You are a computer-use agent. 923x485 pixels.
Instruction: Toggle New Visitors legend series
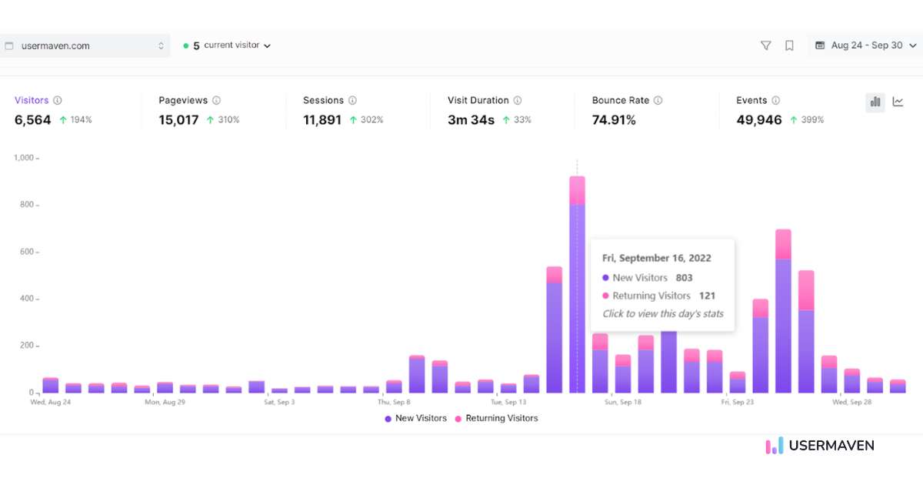(415, 418)
